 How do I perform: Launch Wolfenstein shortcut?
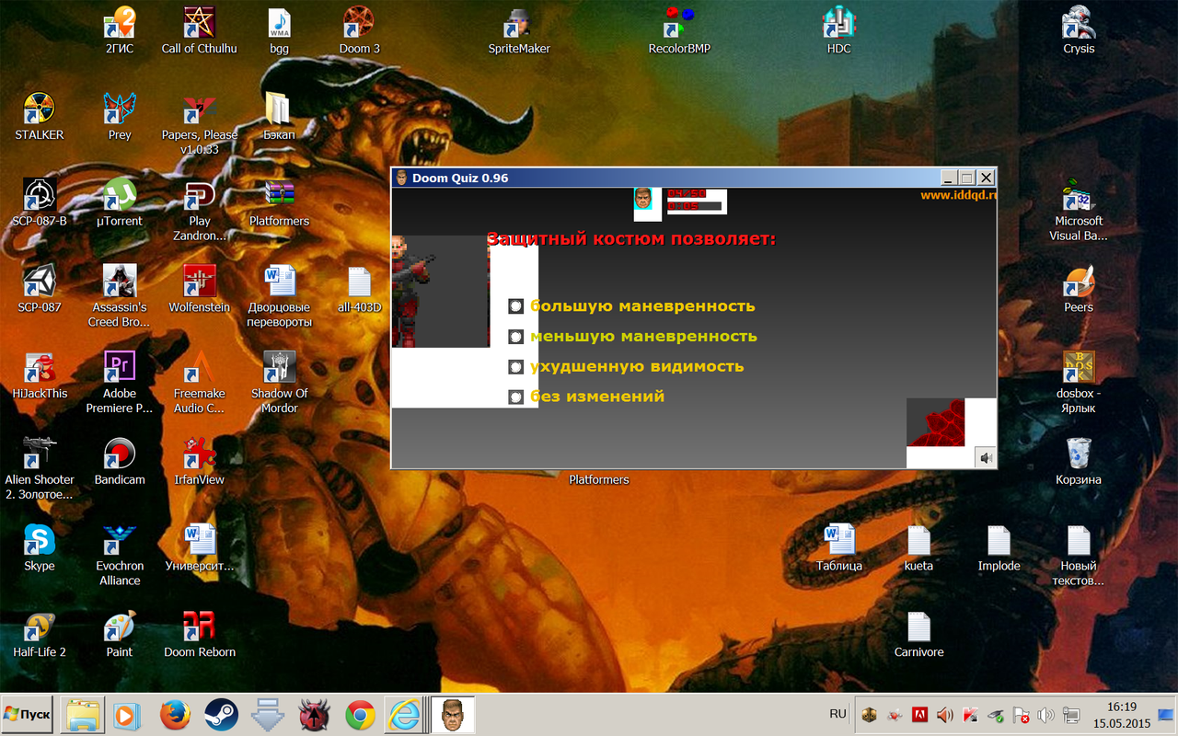pos(199,290)
